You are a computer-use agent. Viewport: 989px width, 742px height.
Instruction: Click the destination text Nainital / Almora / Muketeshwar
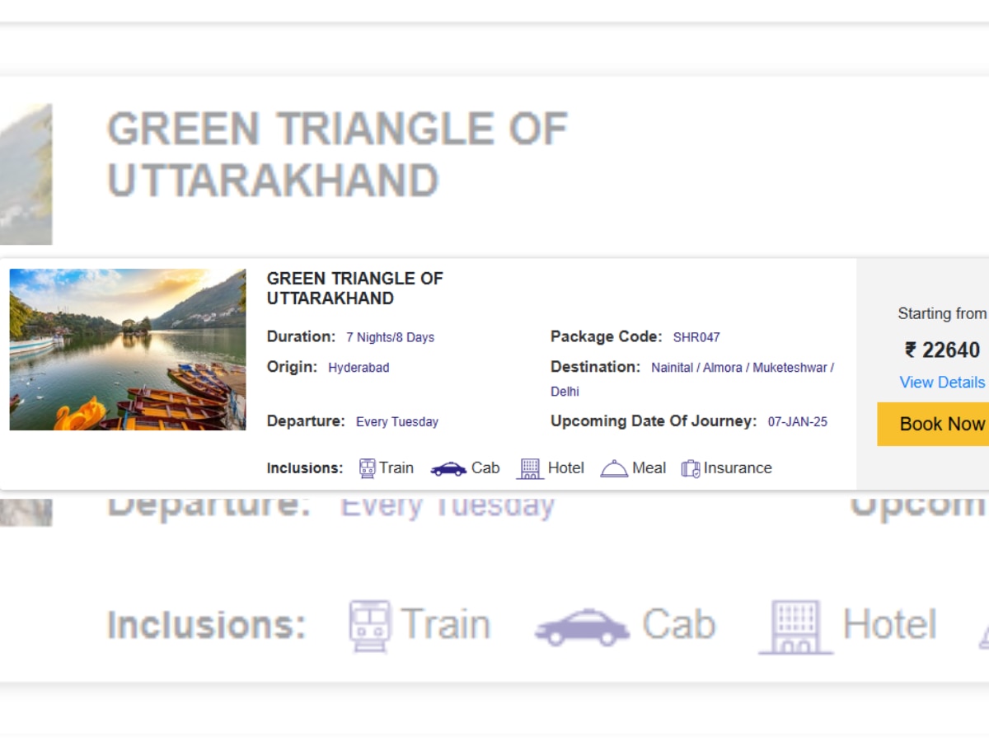(742, 368)
